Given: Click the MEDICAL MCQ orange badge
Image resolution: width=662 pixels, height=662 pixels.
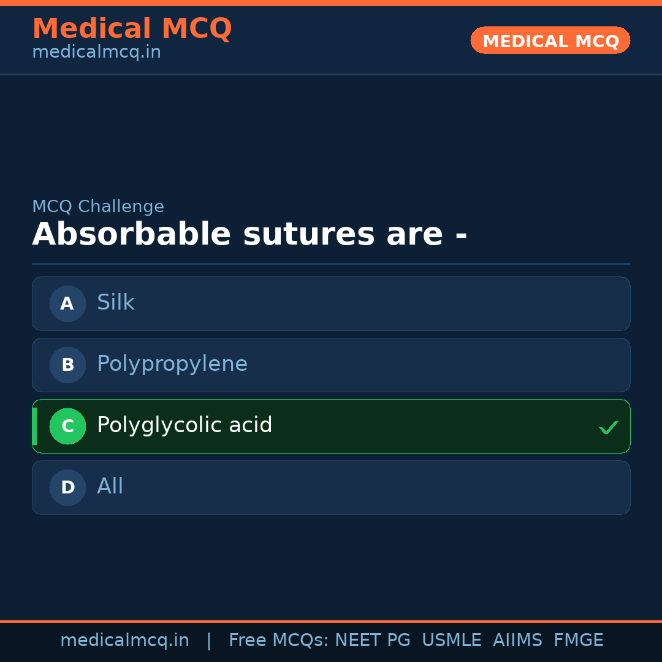Looking at the screenshot, I should 550,40.
